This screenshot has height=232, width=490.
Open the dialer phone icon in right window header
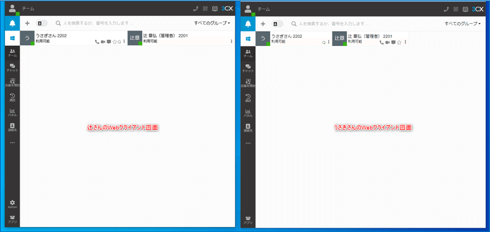[x=447, y=9]
